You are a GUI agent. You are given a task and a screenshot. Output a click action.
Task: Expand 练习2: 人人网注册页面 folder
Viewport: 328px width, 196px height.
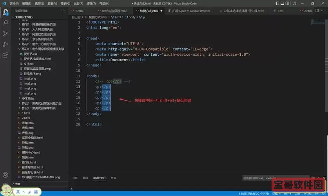click(x=37, y=29)
